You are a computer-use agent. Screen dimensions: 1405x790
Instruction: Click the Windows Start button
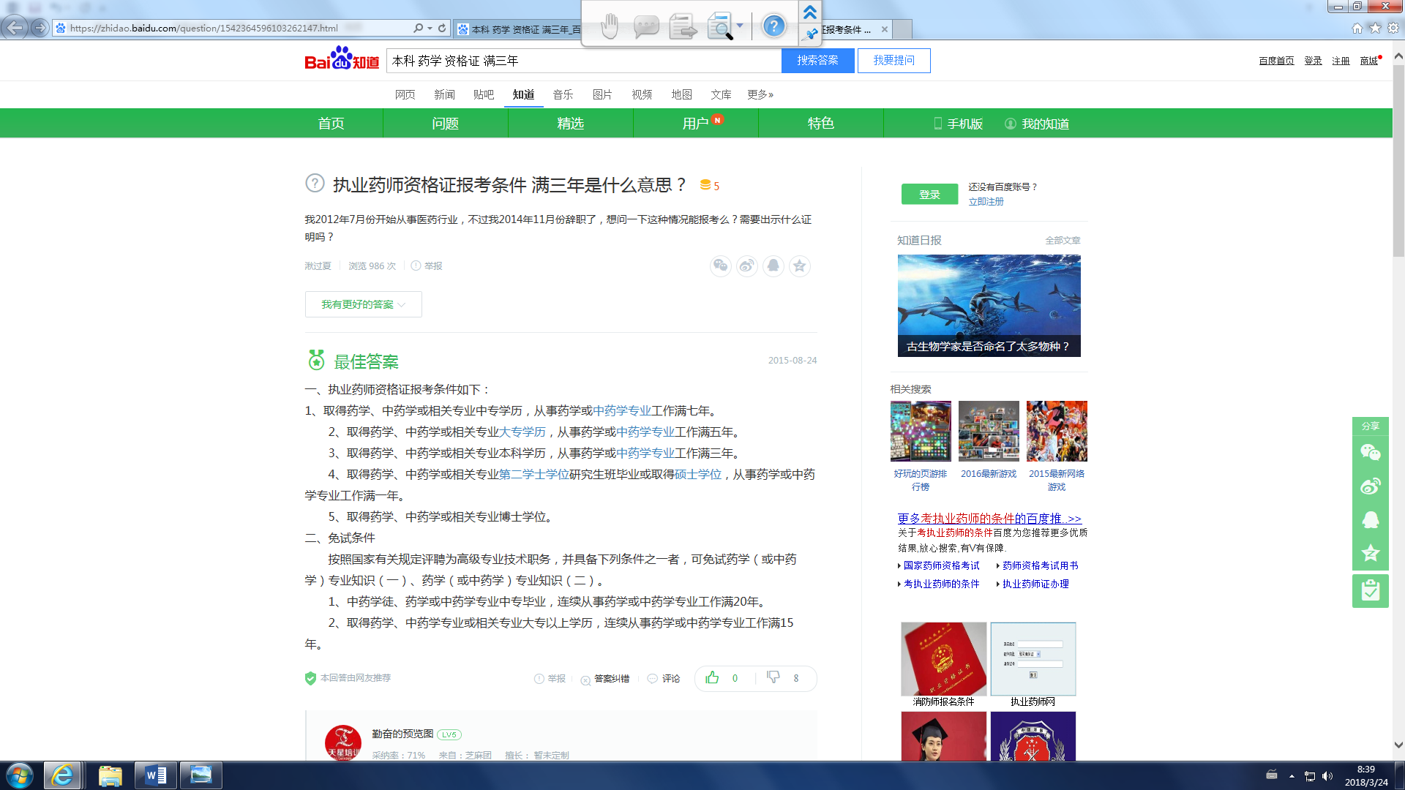pos(20,775)
